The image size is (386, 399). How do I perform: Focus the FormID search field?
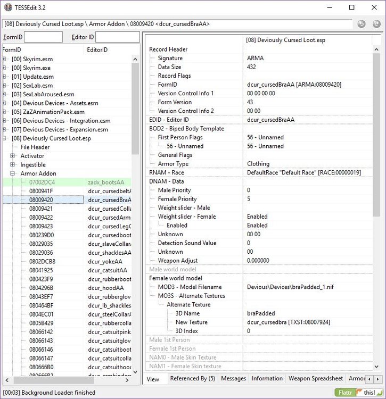coord(43,37)
